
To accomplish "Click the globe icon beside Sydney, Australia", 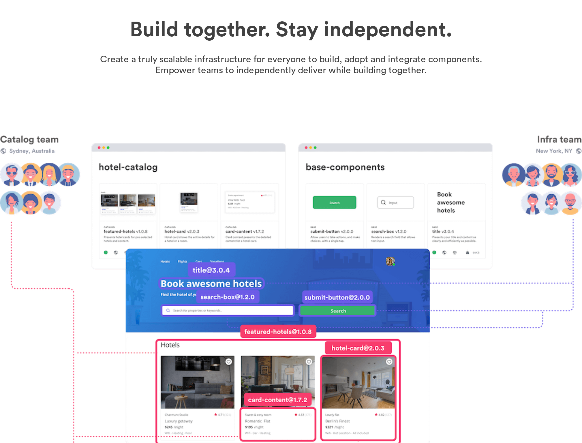I will pyautogui.click(x=3, y=151).
